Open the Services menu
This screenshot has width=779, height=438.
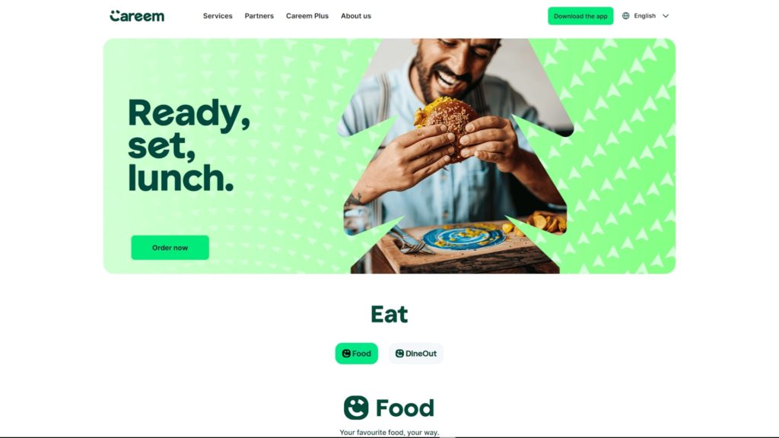coord(218,16)
